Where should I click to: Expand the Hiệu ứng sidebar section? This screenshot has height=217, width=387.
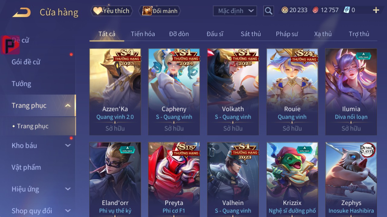pyautogui.click(x=68, y=189)
